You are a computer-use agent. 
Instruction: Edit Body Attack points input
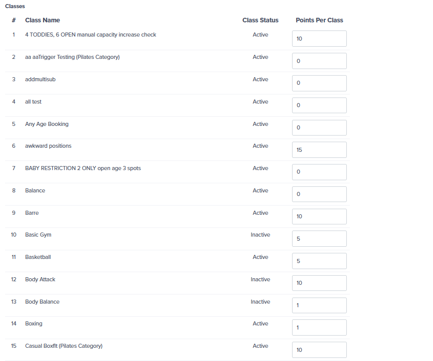pos(319,283)
